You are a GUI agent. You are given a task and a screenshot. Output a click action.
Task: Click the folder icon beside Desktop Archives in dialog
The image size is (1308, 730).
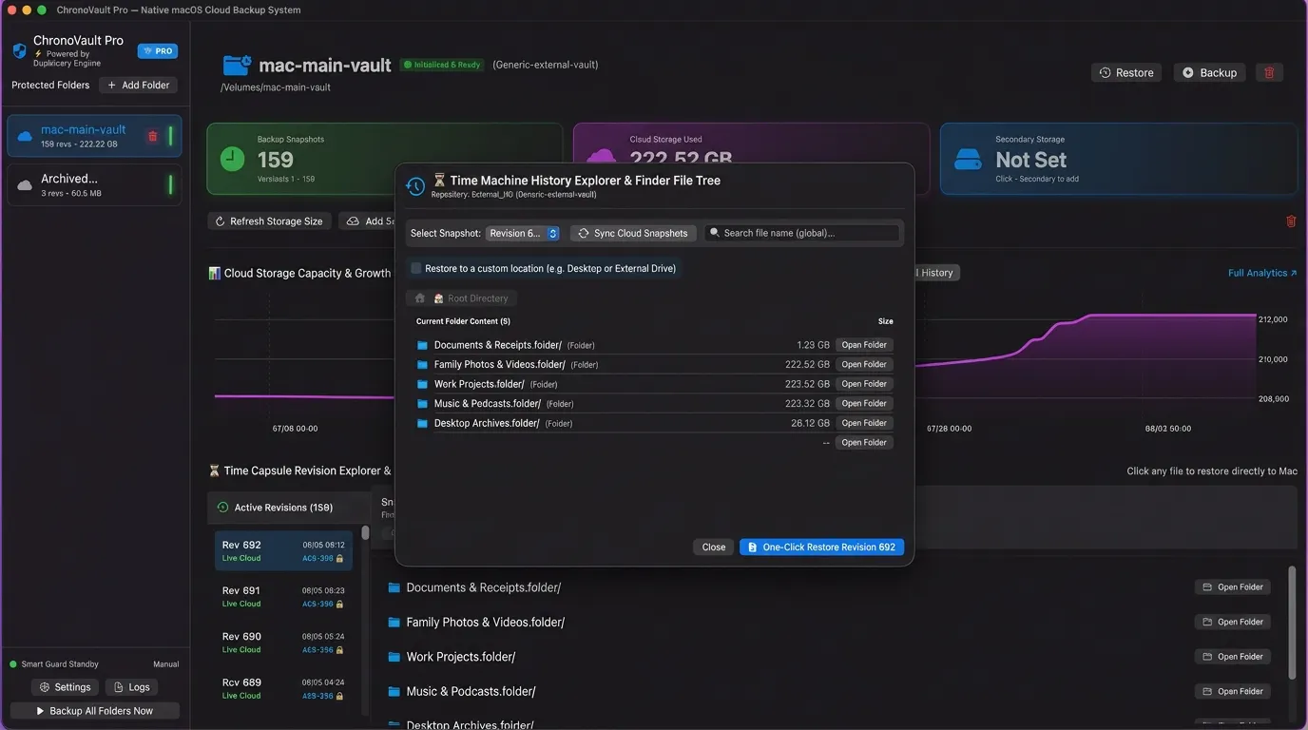(x=422, y=423)
